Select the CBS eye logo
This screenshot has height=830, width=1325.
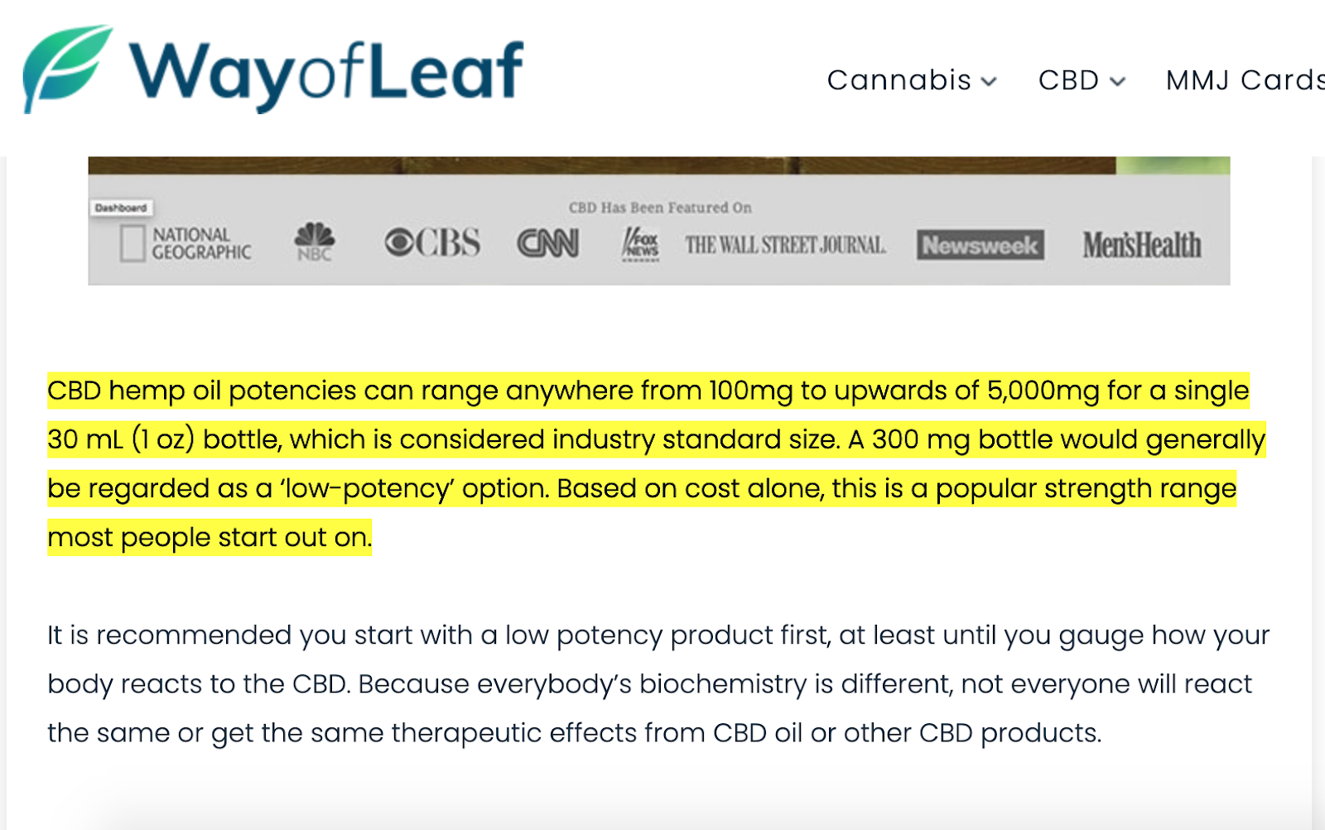[434, 242]
